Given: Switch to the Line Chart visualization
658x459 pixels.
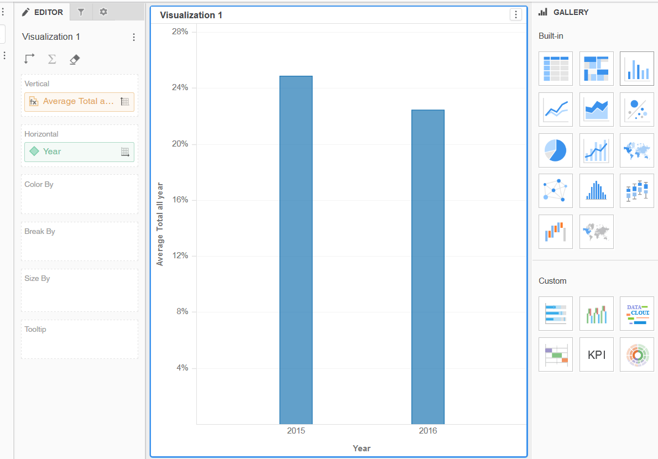Looking at the screenshot, I should click(x=556, y=109).
